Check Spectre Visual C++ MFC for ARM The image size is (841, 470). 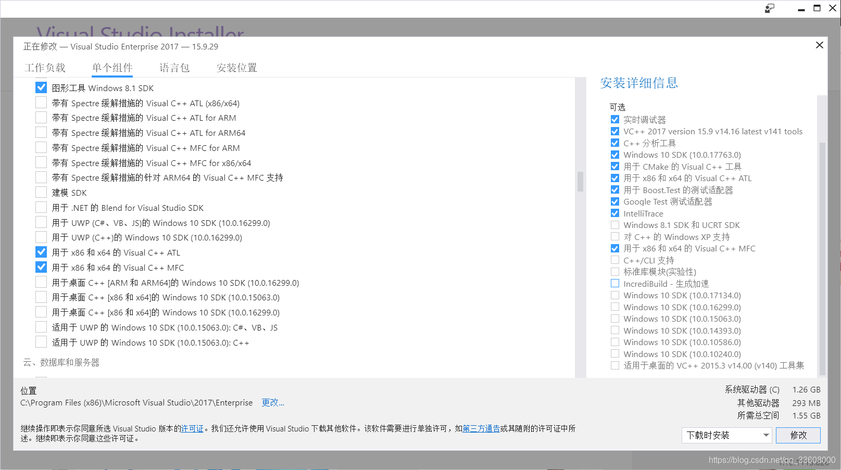tap(41, 147)
